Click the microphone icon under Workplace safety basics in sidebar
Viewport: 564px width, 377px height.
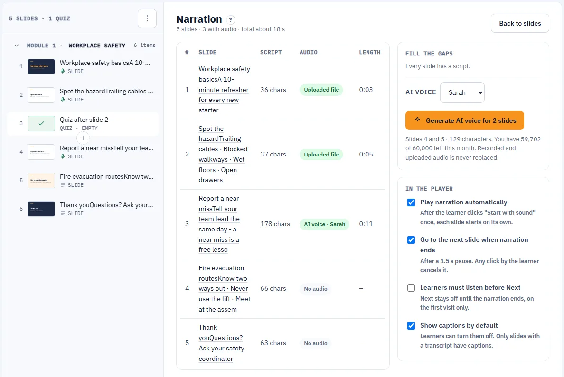[63, 71]
